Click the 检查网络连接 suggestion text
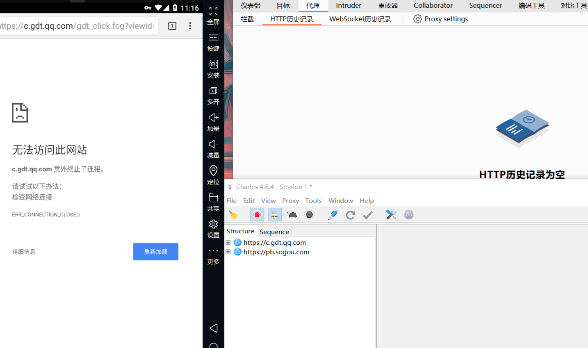The image size is (588, 348). 32,197
